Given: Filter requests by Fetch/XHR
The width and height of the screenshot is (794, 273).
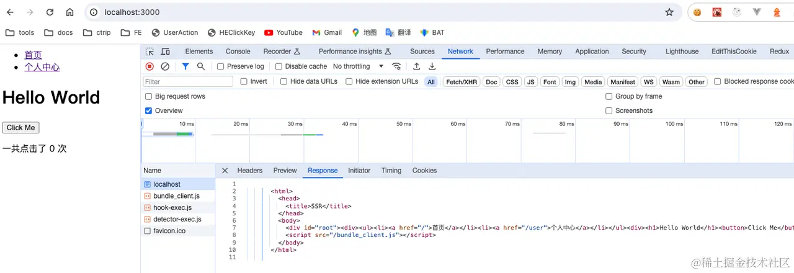Looking at the screenshot, I should [462, 82].
